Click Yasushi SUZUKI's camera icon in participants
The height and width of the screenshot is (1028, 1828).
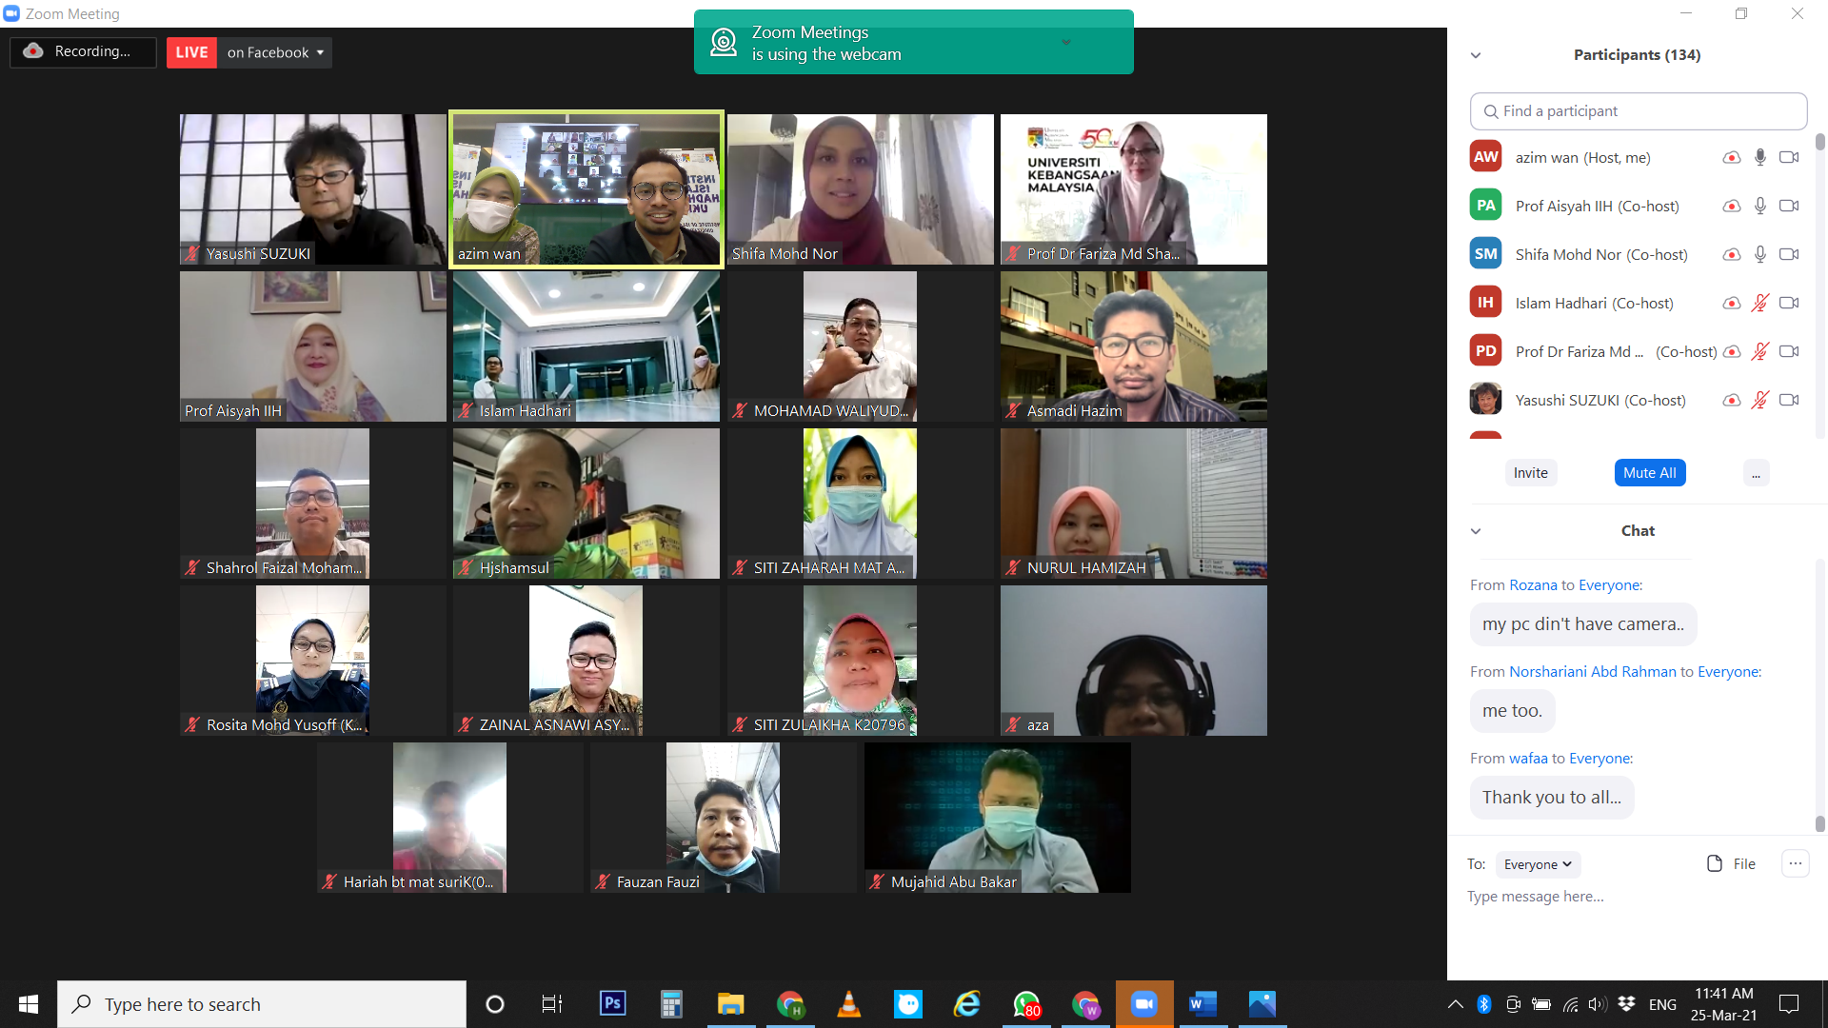(x=1789, y=400)
